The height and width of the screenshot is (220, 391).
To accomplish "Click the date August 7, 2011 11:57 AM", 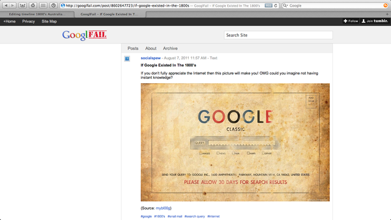I will click(185, 58).
